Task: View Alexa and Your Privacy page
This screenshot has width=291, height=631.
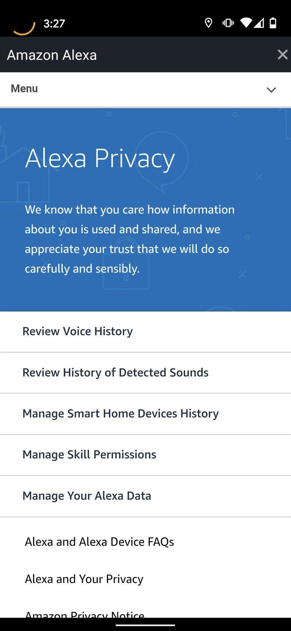Action: 84,579
